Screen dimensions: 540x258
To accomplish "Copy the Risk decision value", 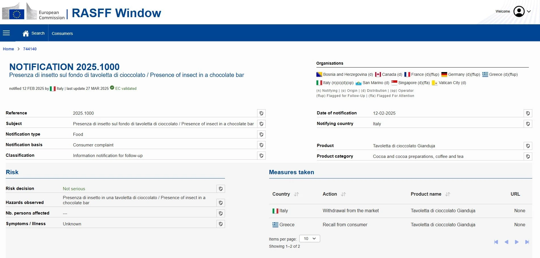I will (220, 189).
